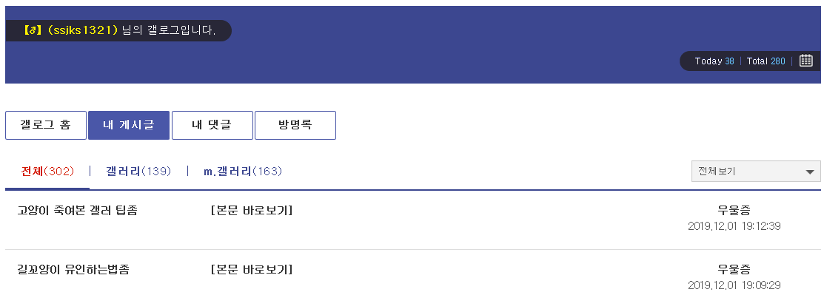Open 우울증 gallery link of second post
This screenshot has width=824, height=295.
click(734, 270)
